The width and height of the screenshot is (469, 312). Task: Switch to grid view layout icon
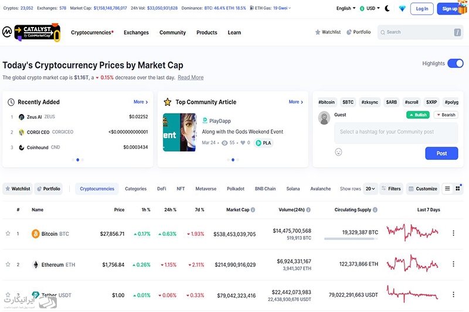[458, 188]
